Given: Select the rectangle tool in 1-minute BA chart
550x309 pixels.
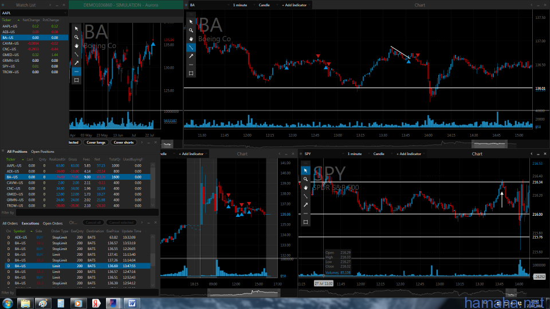Looking at the screenshot, I should [x=191, y=73].
